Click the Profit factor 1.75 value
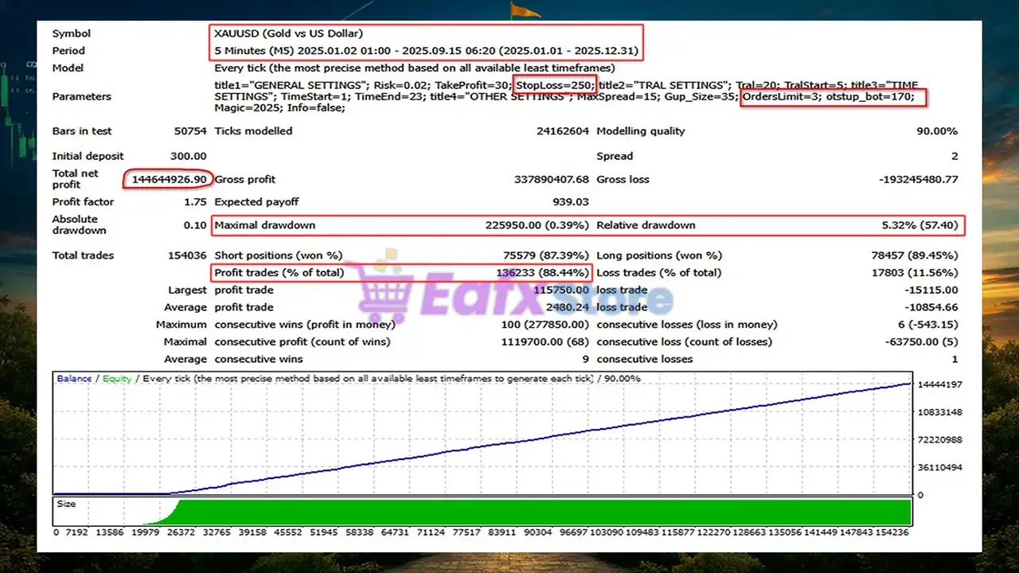Image resolution: width=1019 pixels, height=573 pixels. [x=195, y=202]
